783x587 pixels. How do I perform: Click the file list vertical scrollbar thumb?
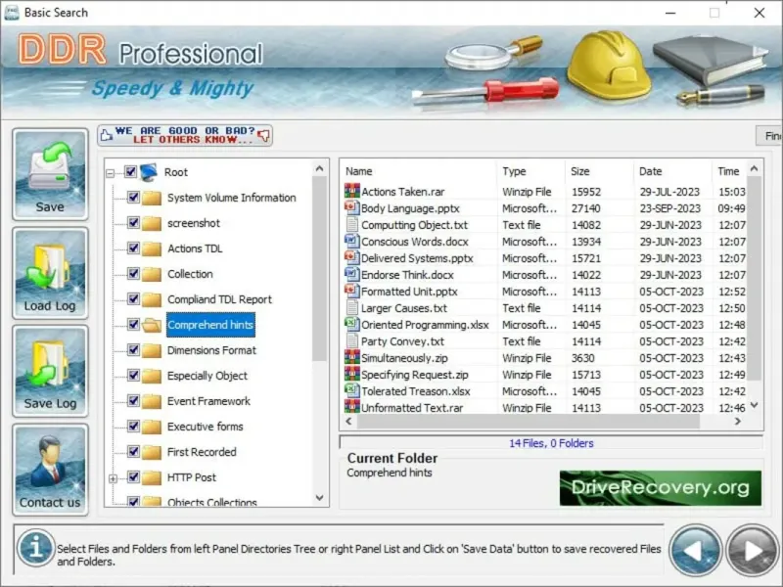(754, 278)
